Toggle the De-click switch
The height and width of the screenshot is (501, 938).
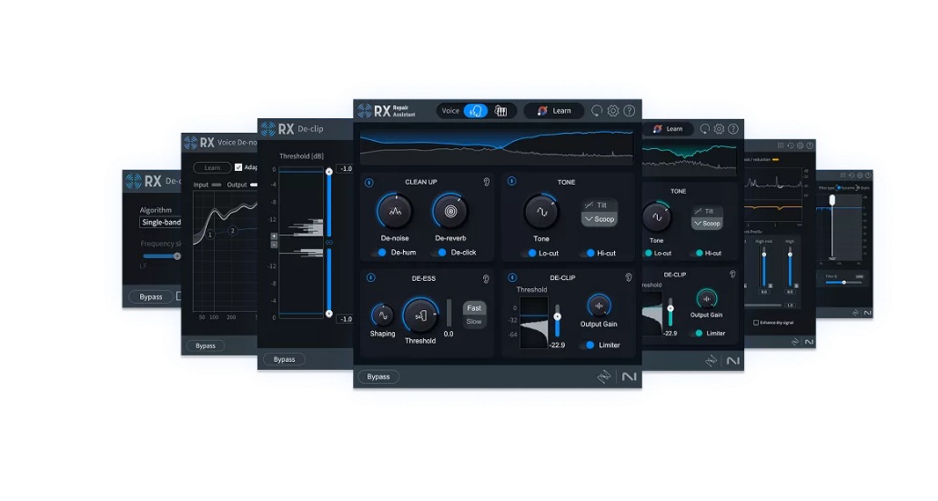439,253
